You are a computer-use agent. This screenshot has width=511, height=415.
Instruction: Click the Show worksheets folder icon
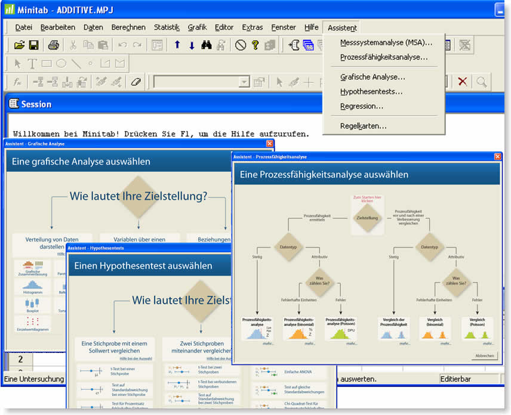pos(308,45)
